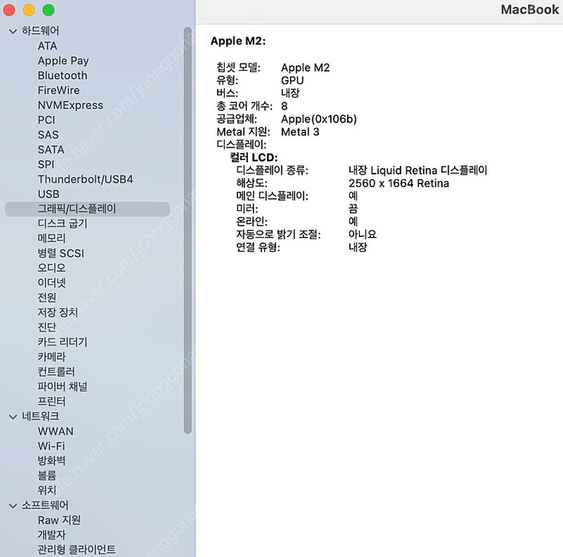Collapse the 소프트웨어 section chevron
The height and width of the screenshot is (557, 563).
(x=13, y=506)
